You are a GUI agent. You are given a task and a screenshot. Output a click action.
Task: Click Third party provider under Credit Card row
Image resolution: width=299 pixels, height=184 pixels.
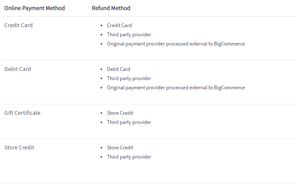click(x=129, y=35)
